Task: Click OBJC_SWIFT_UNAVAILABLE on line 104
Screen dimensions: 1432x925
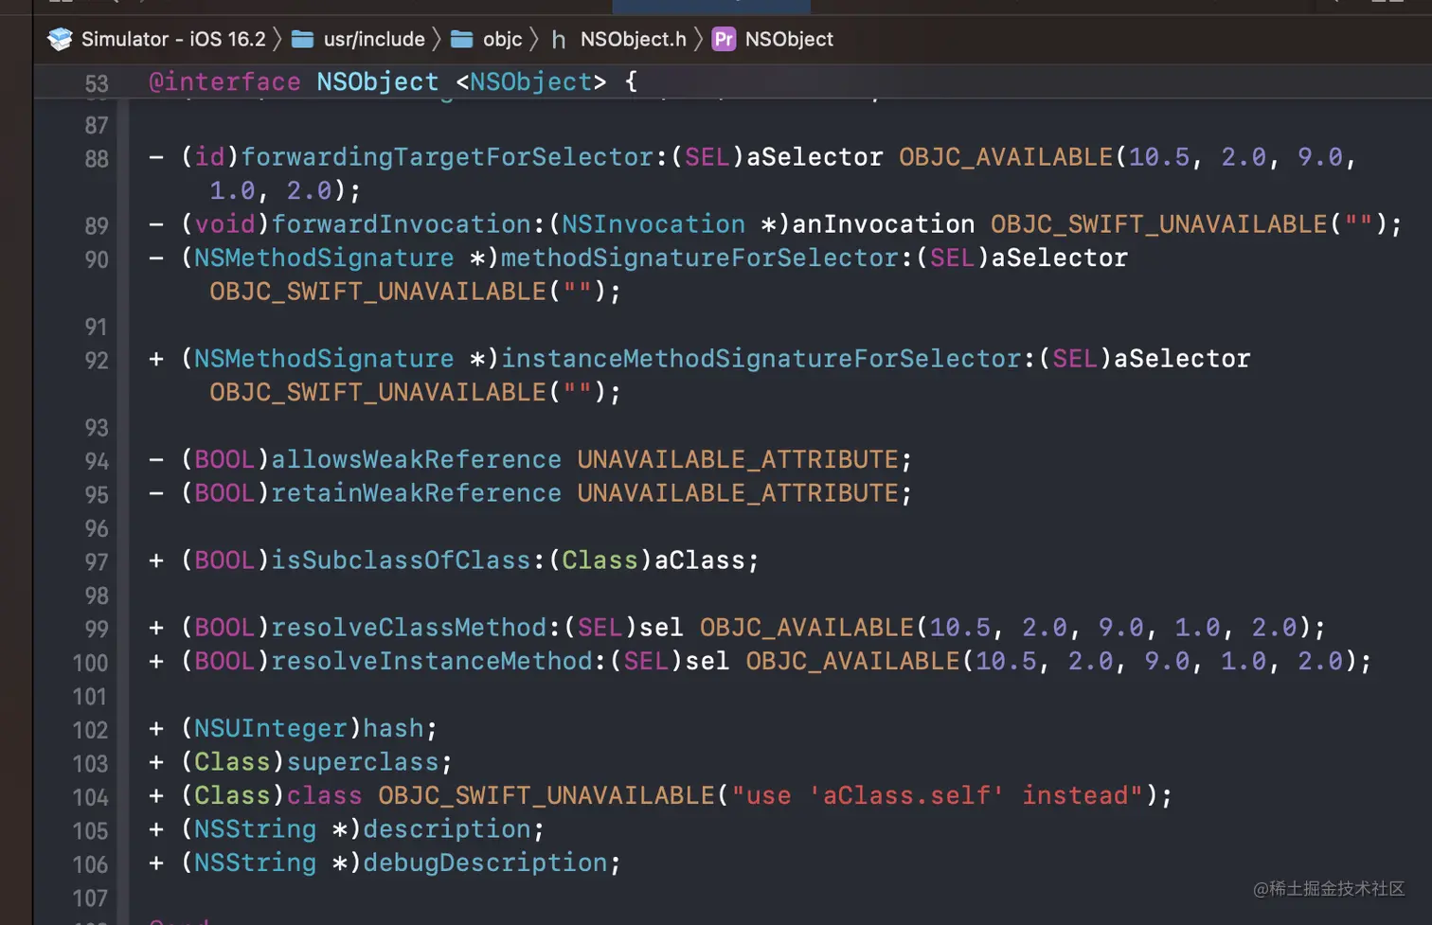Action: pos(546,794)
